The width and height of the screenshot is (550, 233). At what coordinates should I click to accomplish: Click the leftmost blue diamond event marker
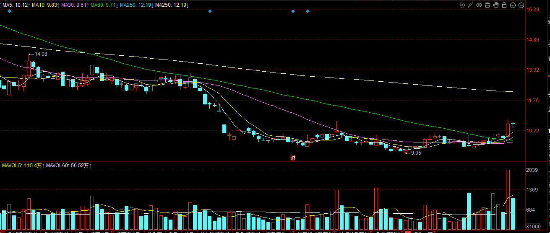[x=9, y=11]
